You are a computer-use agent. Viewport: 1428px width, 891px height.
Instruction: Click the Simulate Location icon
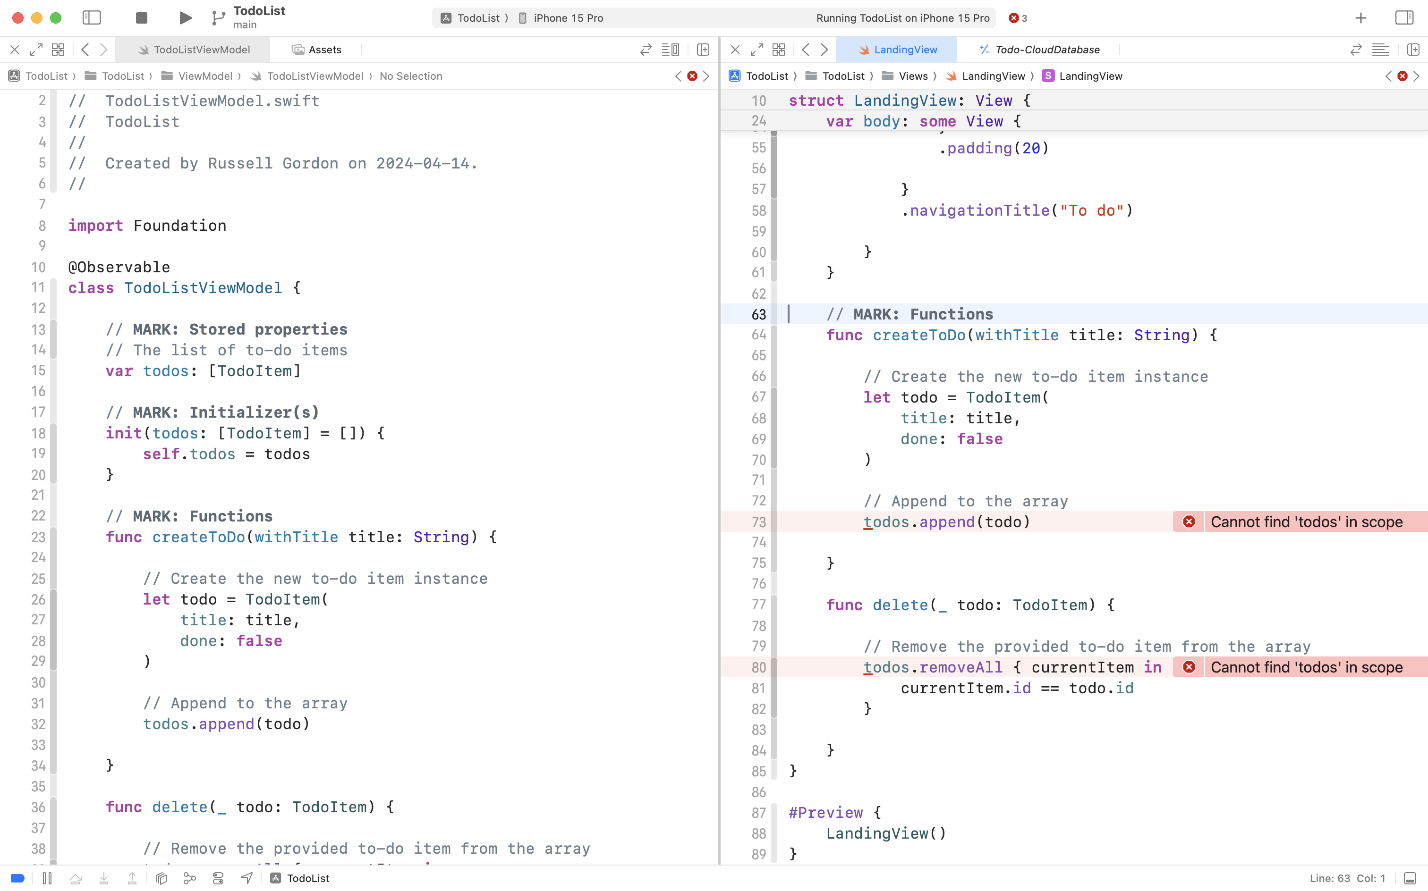246,878
